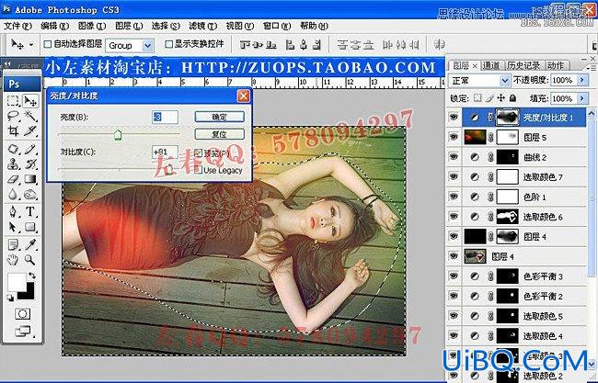The width and height of the screenshot is (598, 383).
Task: Open the 图像 menu
Action: (x=91, y=27)
